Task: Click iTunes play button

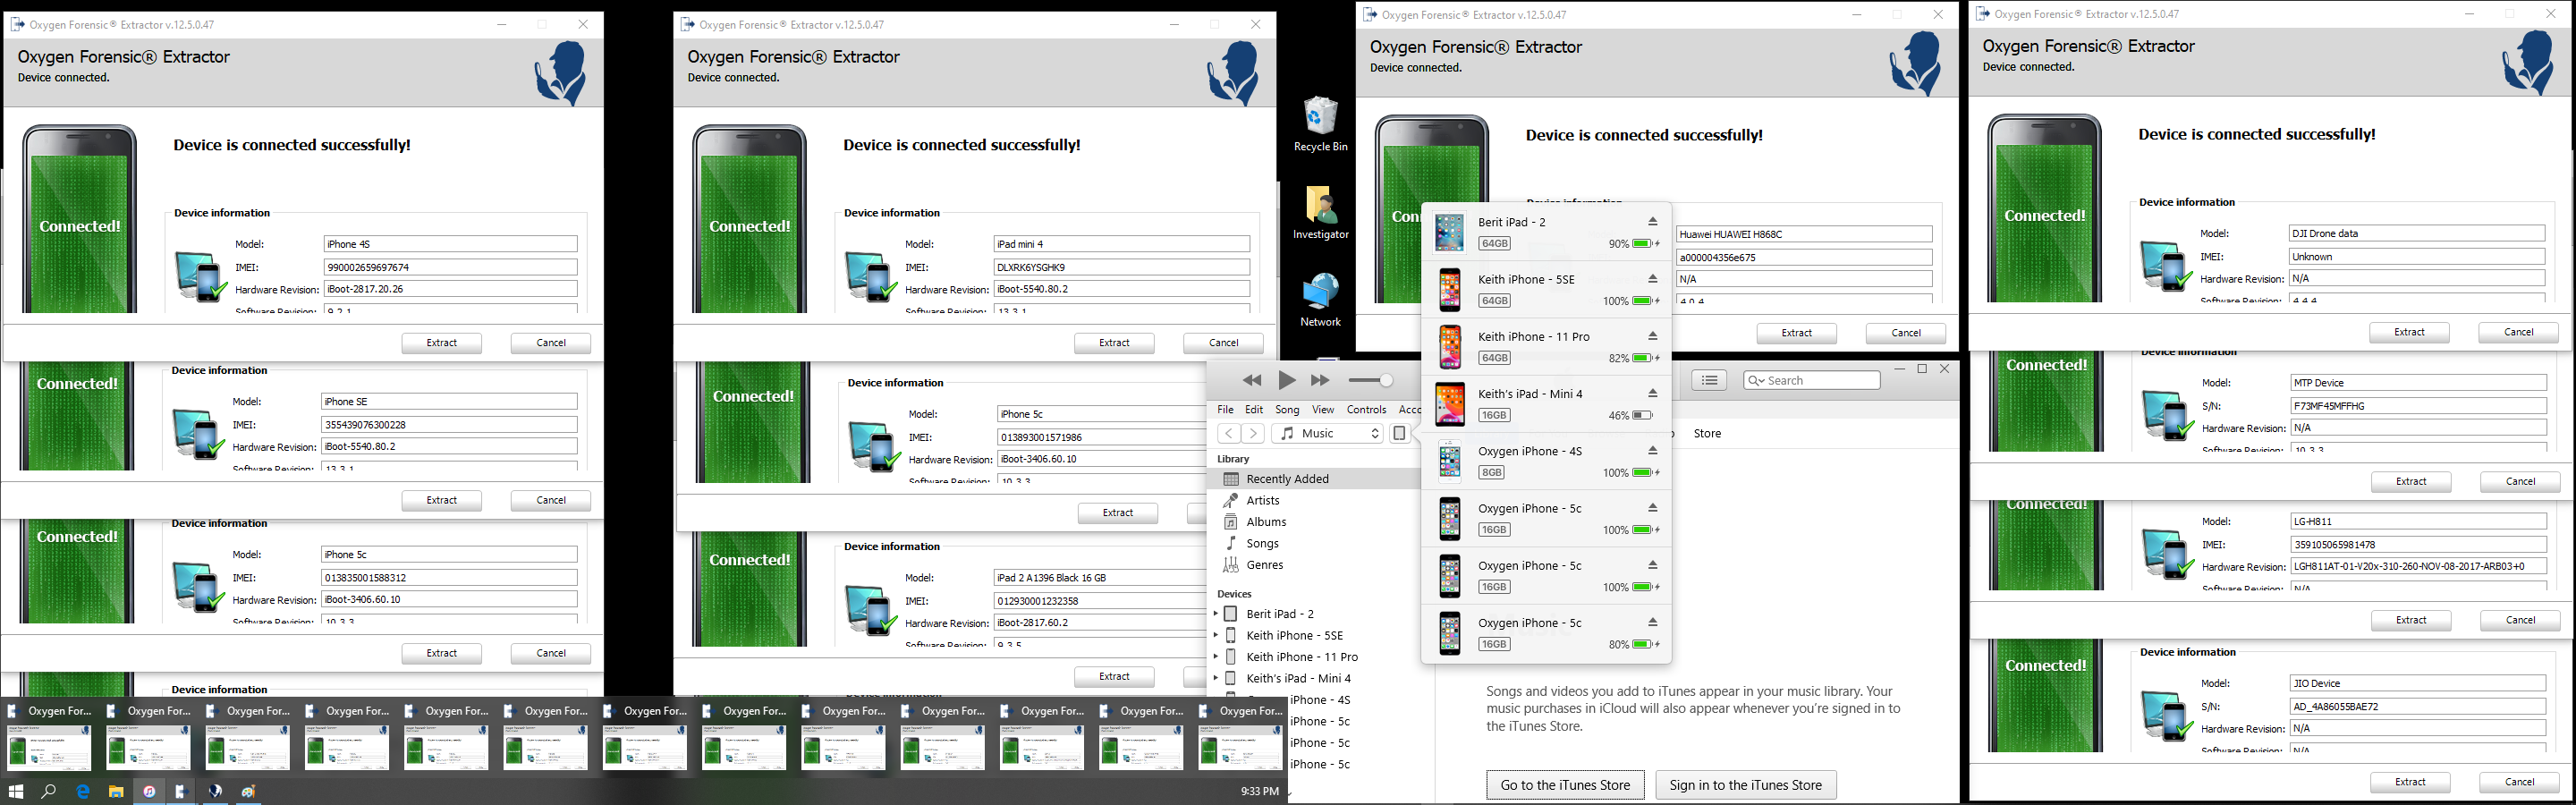Action: coord(1287,380)
